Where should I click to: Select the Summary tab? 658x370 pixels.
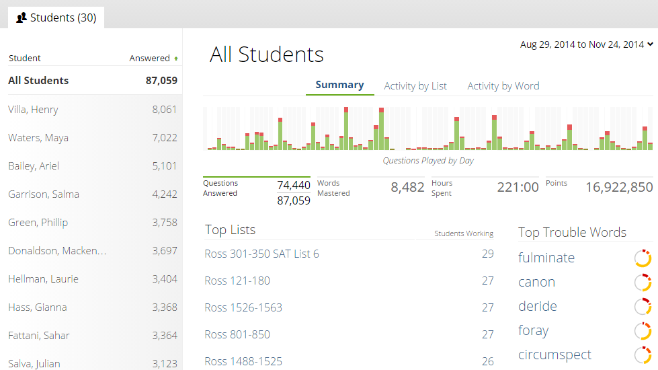coord(339,85)
